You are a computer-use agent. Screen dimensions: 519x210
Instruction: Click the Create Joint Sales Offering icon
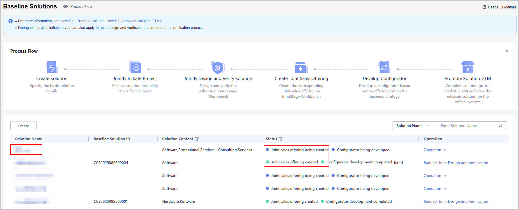(x=301, y=67)
